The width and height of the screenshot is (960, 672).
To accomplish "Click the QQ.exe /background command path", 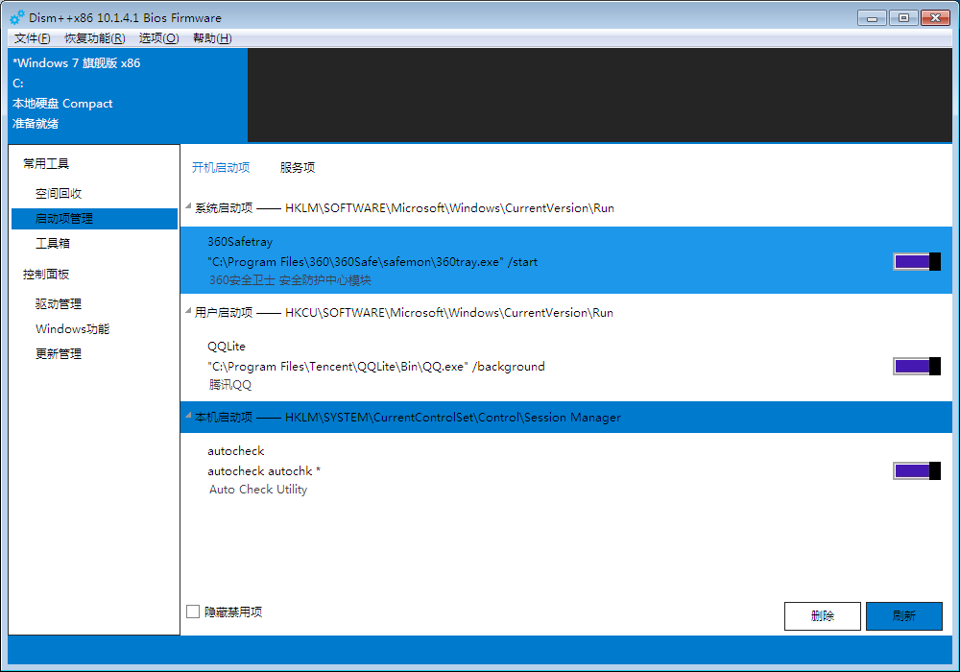I will (x=376, y=367).
